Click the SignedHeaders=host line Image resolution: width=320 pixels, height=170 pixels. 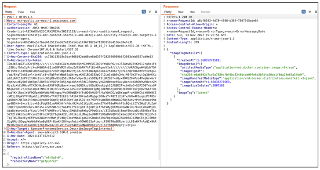point(82,35)
